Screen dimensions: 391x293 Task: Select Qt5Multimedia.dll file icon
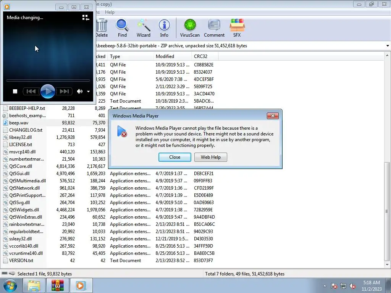pos(5,180)
